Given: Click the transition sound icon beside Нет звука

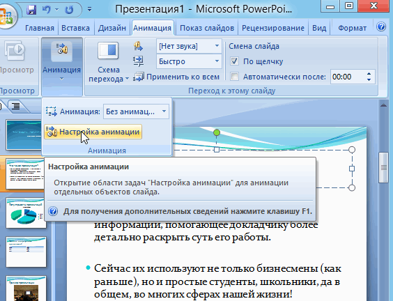Looking at the screenshot, I should (138, 47).
